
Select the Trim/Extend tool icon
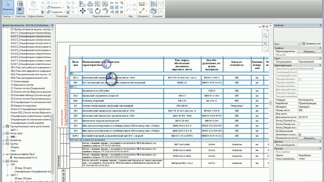105,11
